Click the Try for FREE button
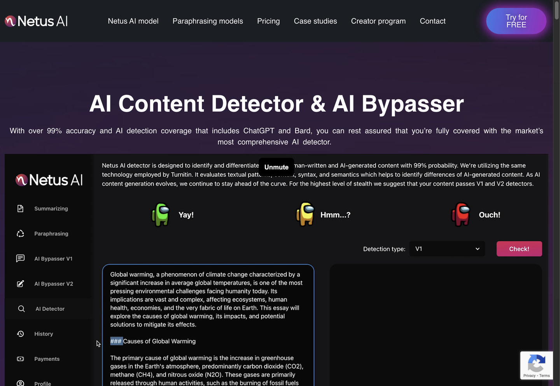The image size is (560, 386). (516, 21)
